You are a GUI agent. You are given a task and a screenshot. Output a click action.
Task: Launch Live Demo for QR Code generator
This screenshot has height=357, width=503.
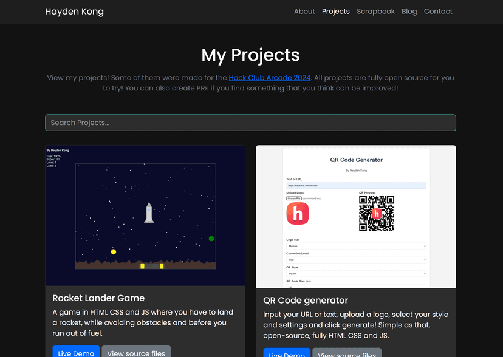point(287,353)
